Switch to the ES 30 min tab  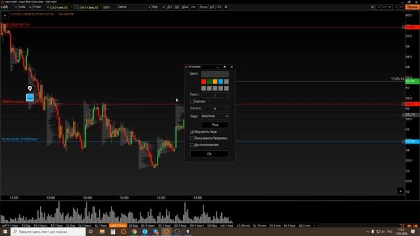pos(243,226)
